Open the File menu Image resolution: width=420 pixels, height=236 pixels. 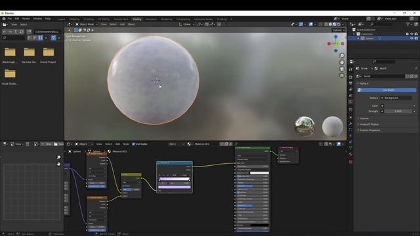pos(10,19)
